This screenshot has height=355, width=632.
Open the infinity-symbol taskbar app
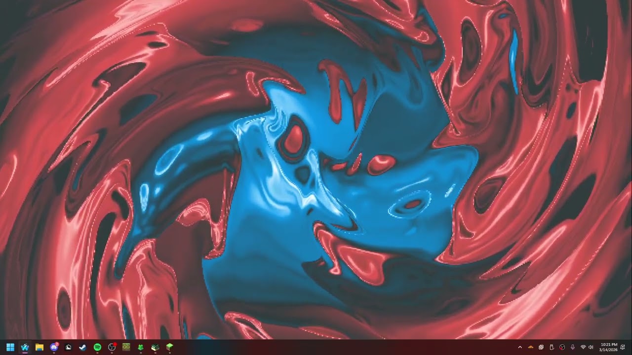(x=126, y=347)
